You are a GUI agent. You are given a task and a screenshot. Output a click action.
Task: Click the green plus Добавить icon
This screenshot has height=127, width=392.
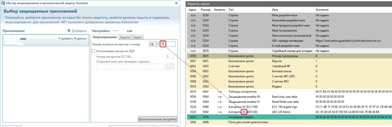pyautogui.click(x=69, y=31)
